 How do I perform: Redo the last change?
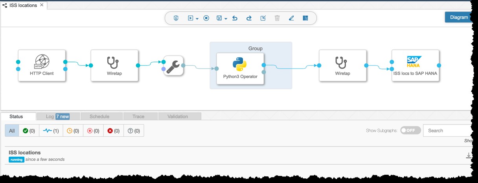point(249,18)
